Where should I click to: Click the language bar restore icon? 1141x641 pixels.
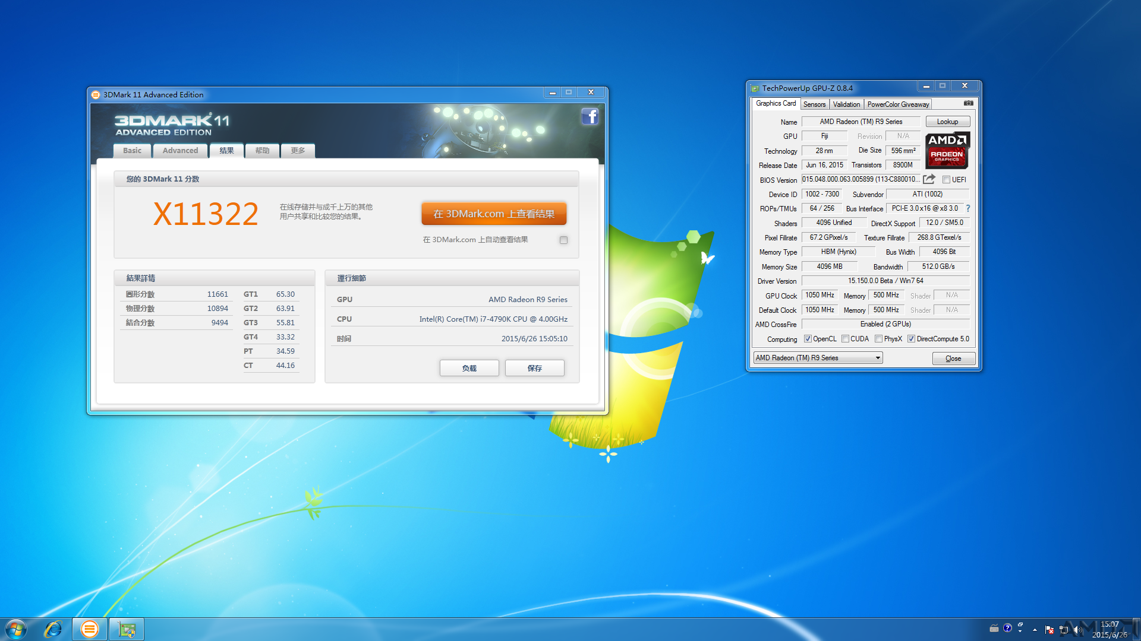[x=1020, y=624]
